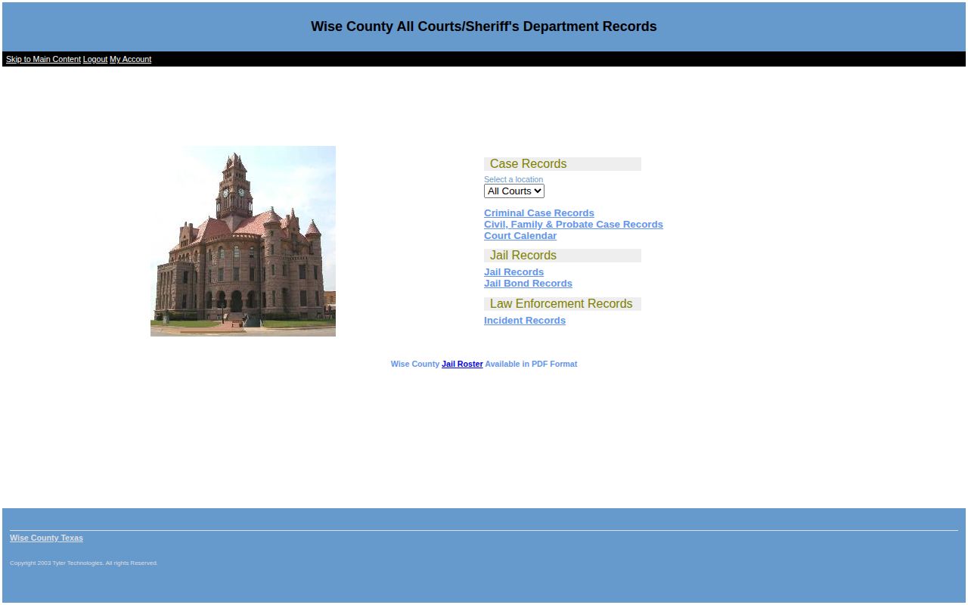This screenshot has width=968, height=605.
Task: Open Incident Records link
Action: 525,321
